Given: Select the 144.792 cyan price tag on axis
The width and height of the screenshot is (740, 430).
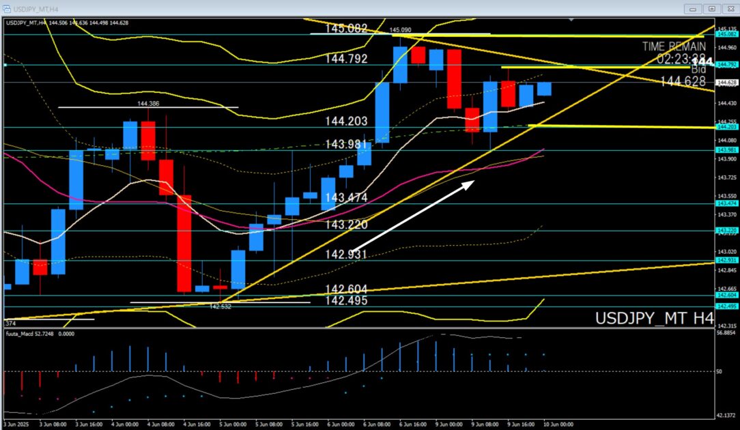Looking at the screenshot, I should pos(725,65).
